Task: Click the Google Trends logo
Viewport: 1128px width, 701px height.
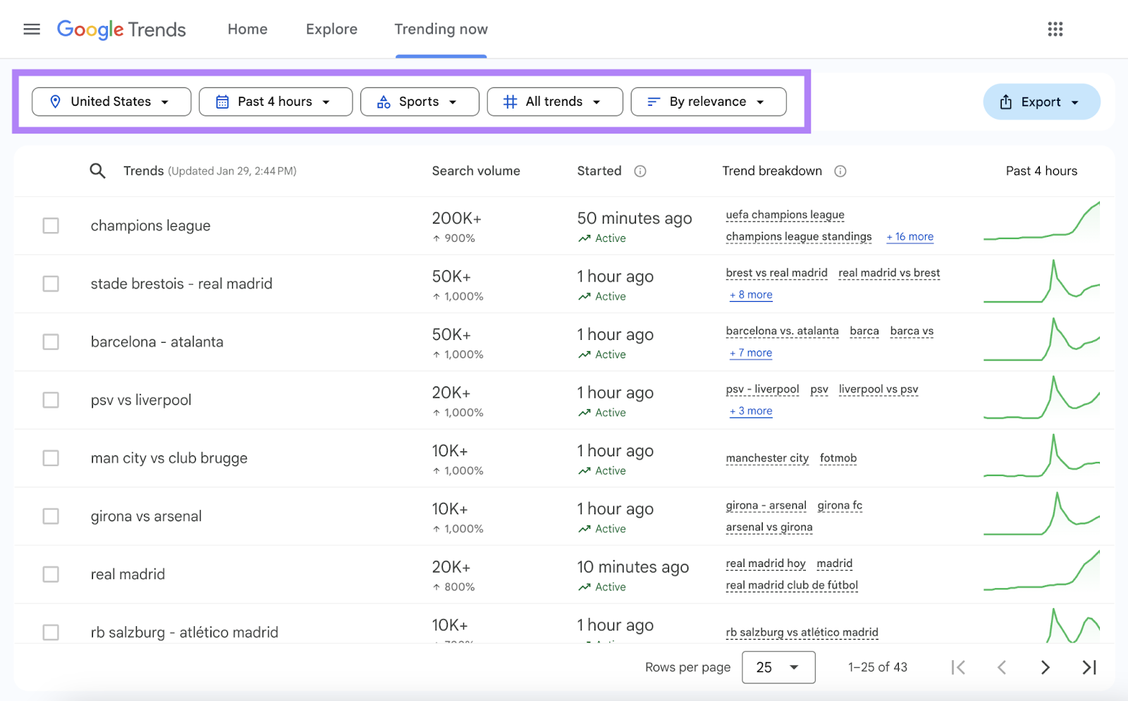Action: coord(121,29)
